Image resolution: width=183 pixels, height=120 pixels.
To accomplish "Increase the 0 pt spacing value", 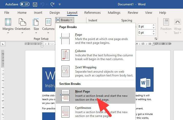I will pyautogui.click(x=154, y=31).
